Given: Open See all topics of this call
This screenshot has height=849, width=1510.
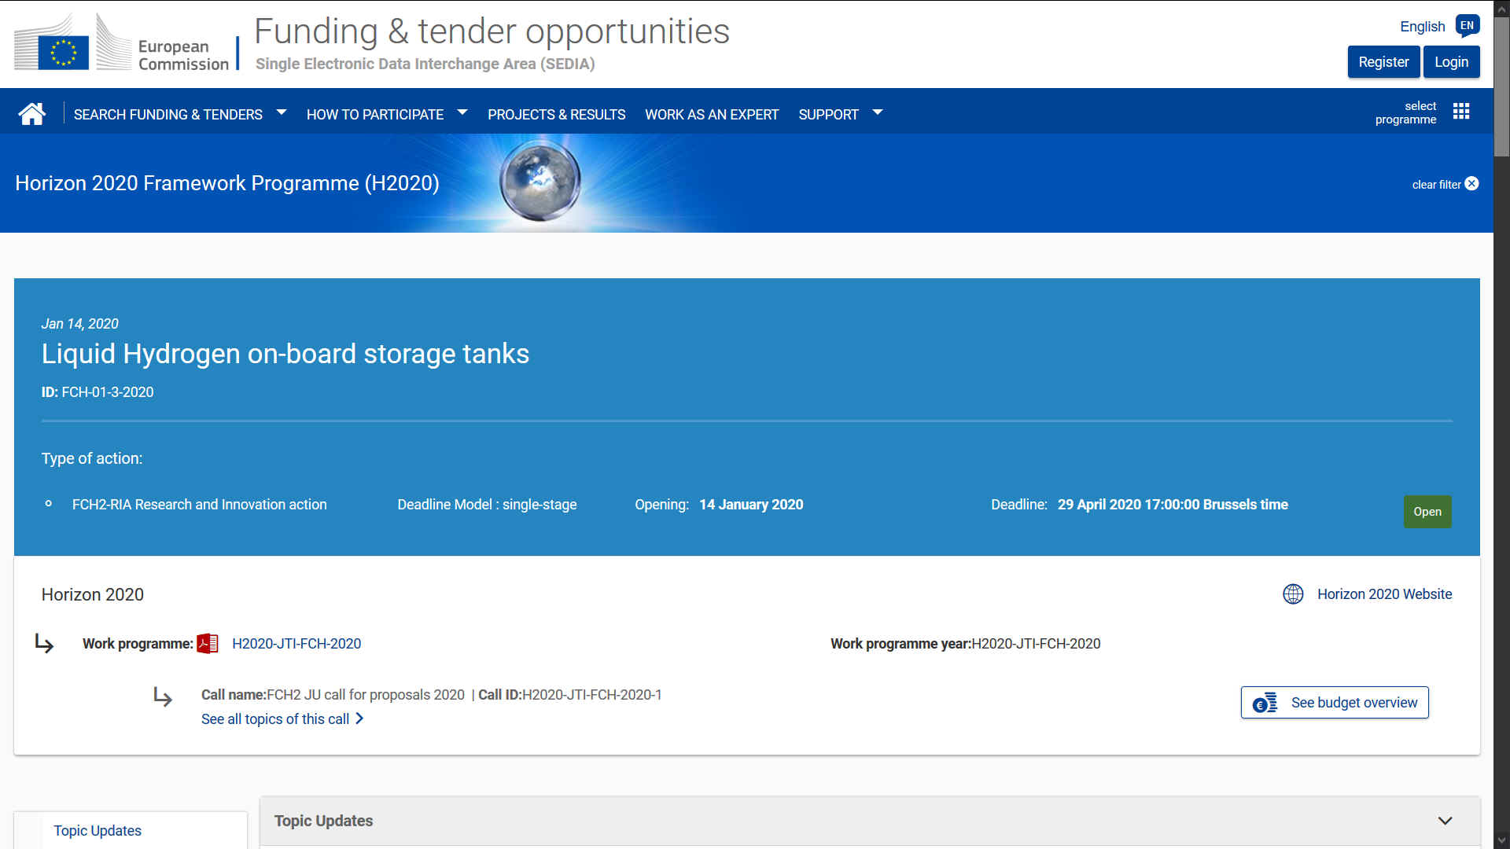Looking at the screenshot, I should pyautogui.click(x=275, y=719).
